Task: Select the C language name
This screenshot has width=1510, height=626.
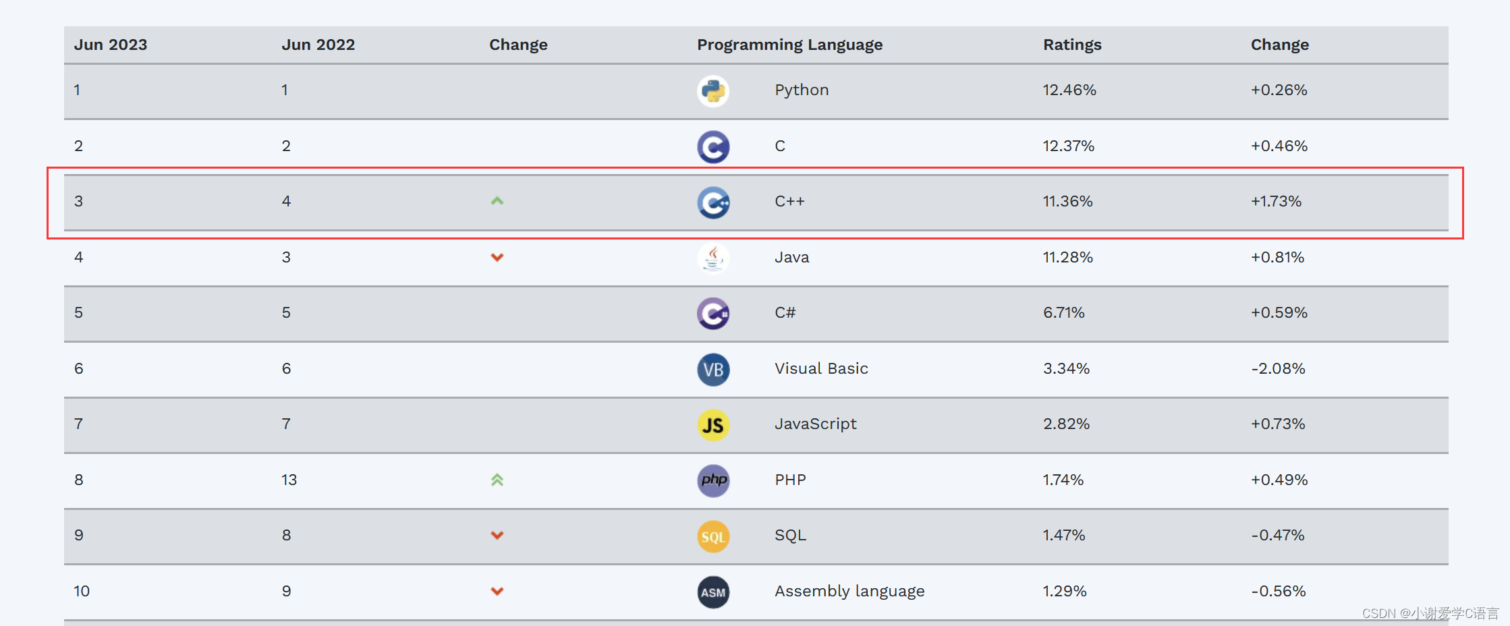Action: pos(780,146)
